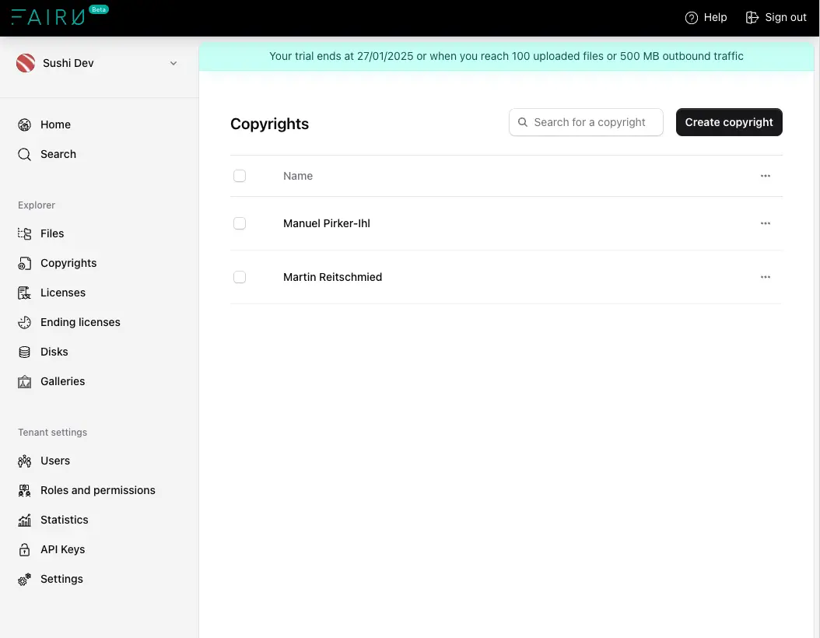
Task: Click the Create copyright button
Action: click(728, 122)
